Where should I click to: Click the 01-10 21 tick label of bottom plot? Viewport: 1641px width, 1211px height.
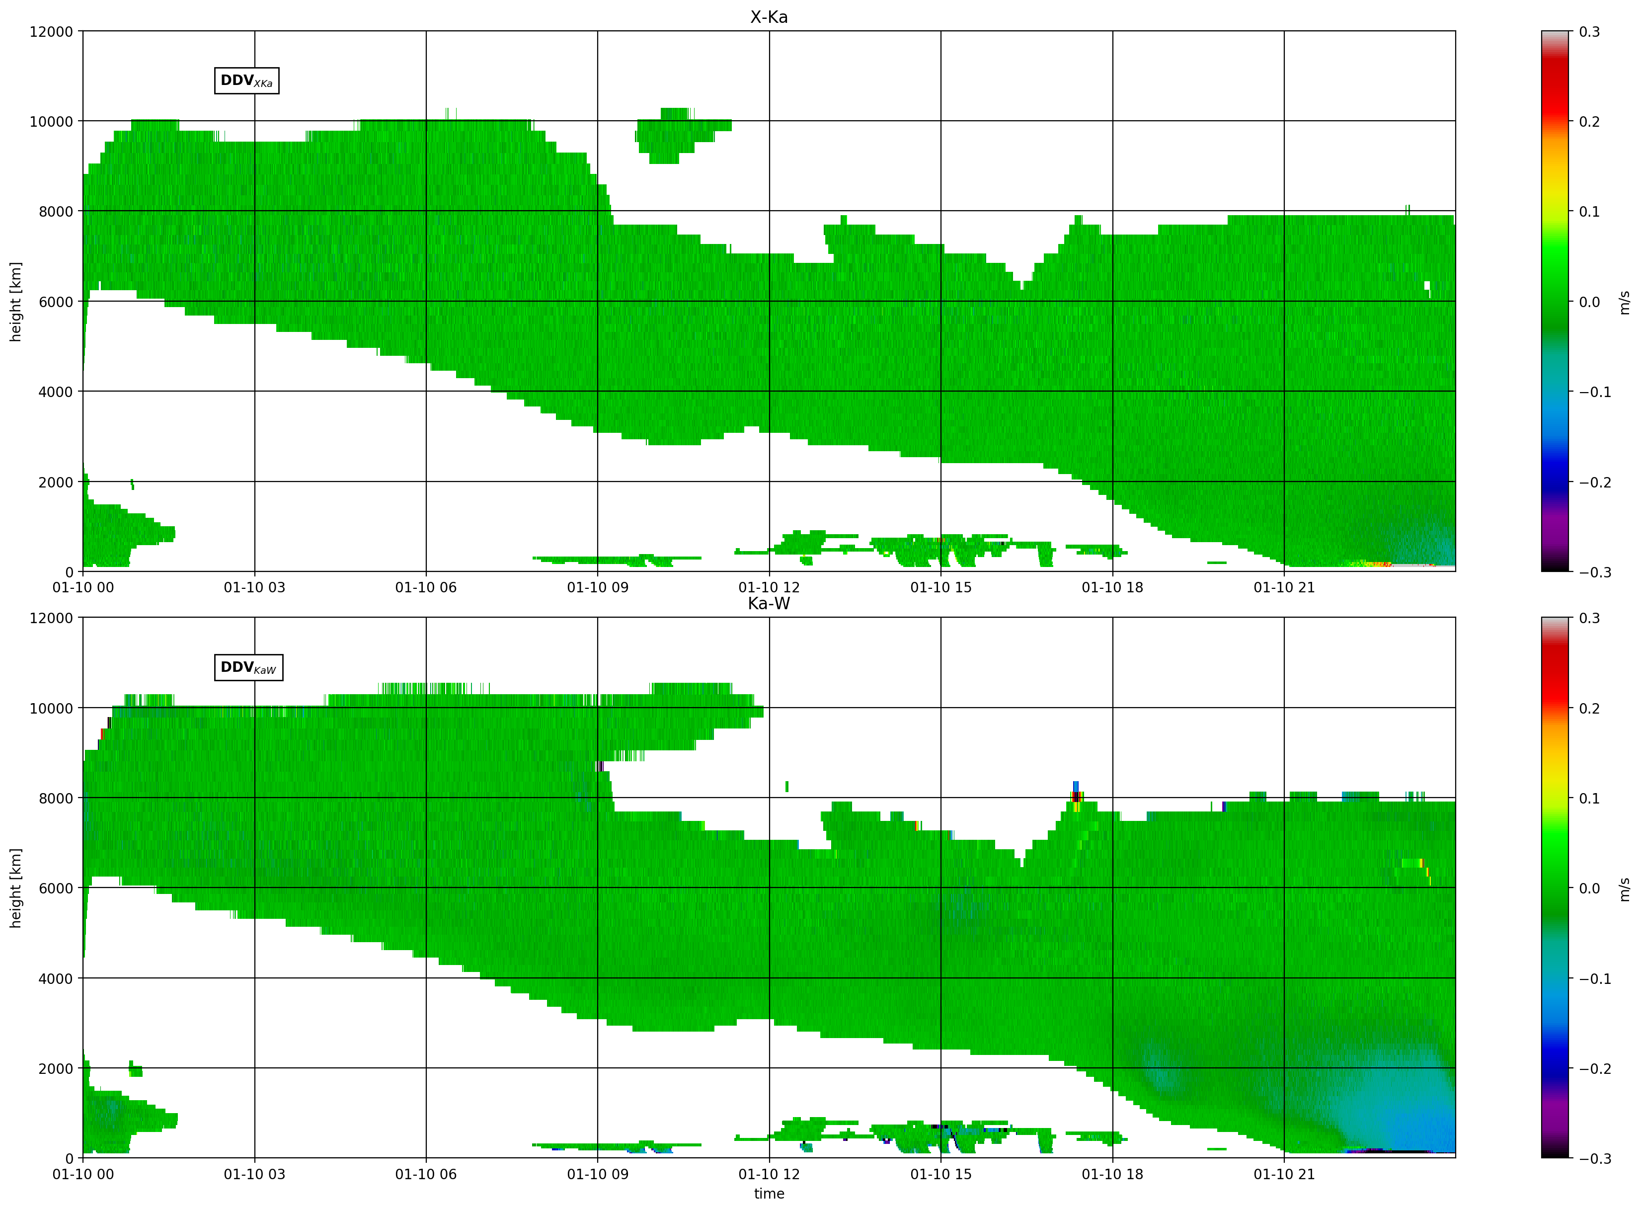(1284, 1174)
